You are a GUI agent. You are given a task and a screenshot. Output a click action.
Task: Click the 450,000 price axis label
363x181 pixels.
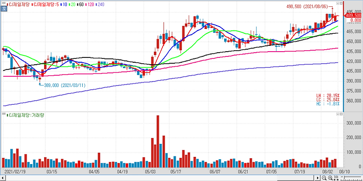[x=353, y=42]
